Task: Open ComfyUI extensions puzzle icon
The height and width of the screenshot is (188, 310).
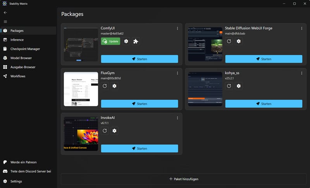Action: coord(136,41)
